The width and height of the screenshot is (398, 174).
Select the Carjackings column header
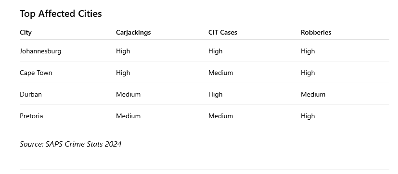(133, 33)
